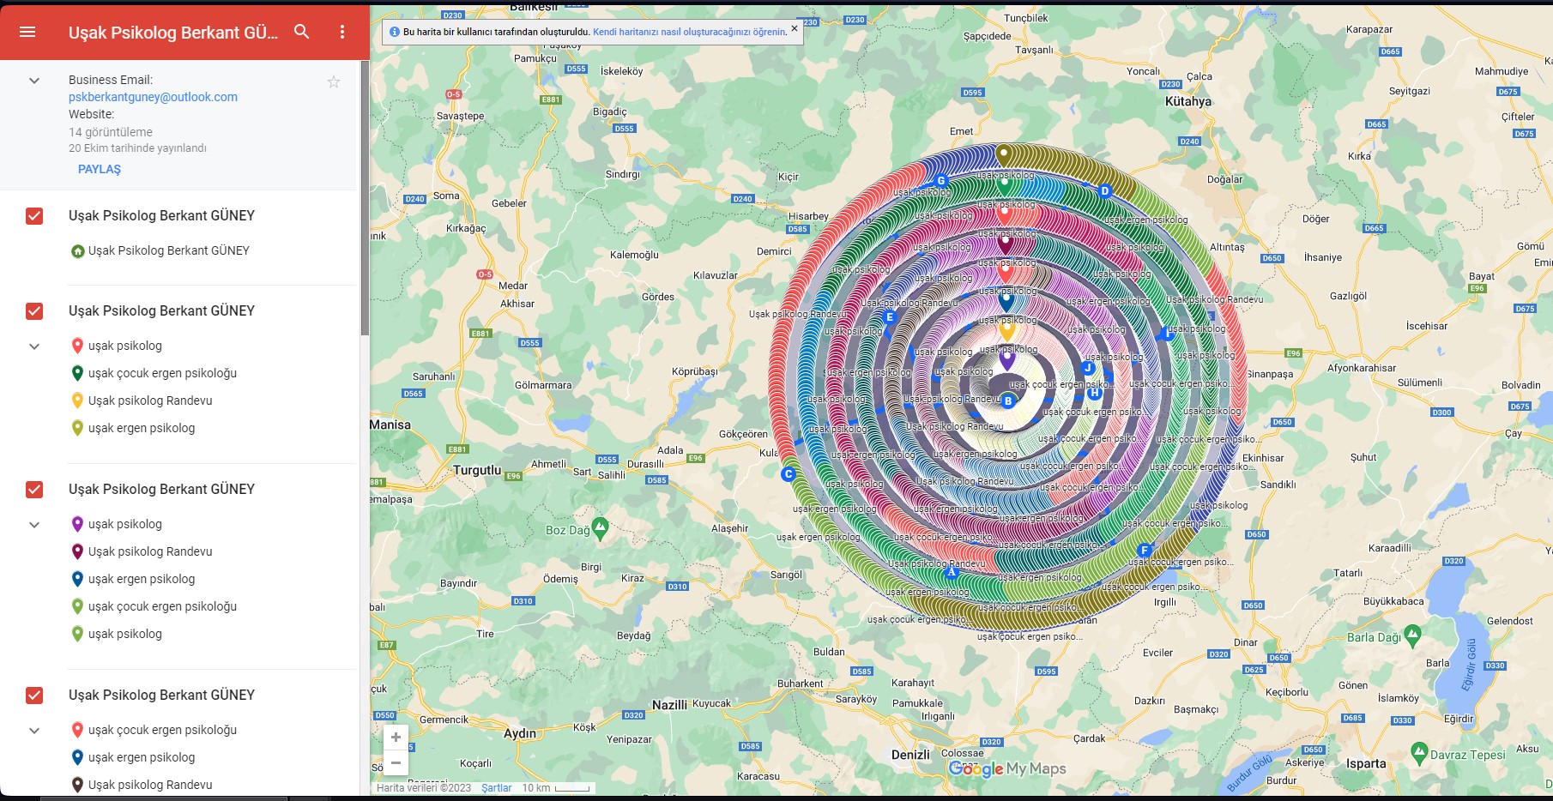Click the PAYLAŞ share button
Viewport: 1553px width, 801px height.
click(98, 169)
